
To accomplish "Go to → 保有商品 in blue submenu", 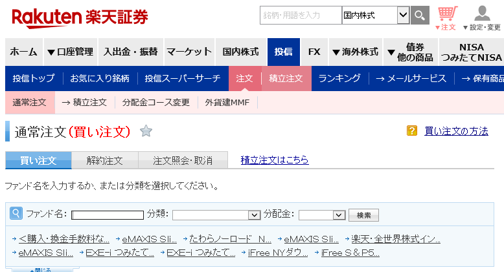I will (x=483, y=78).
